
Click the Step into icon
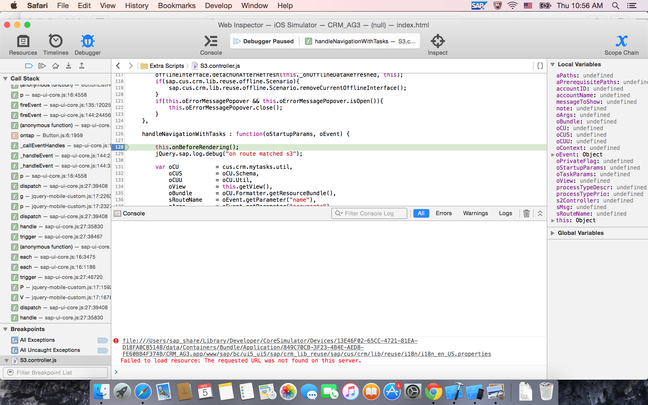69,66
